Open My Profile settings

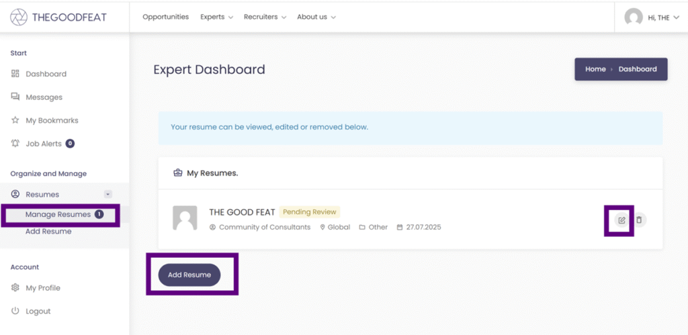point(43,288)
